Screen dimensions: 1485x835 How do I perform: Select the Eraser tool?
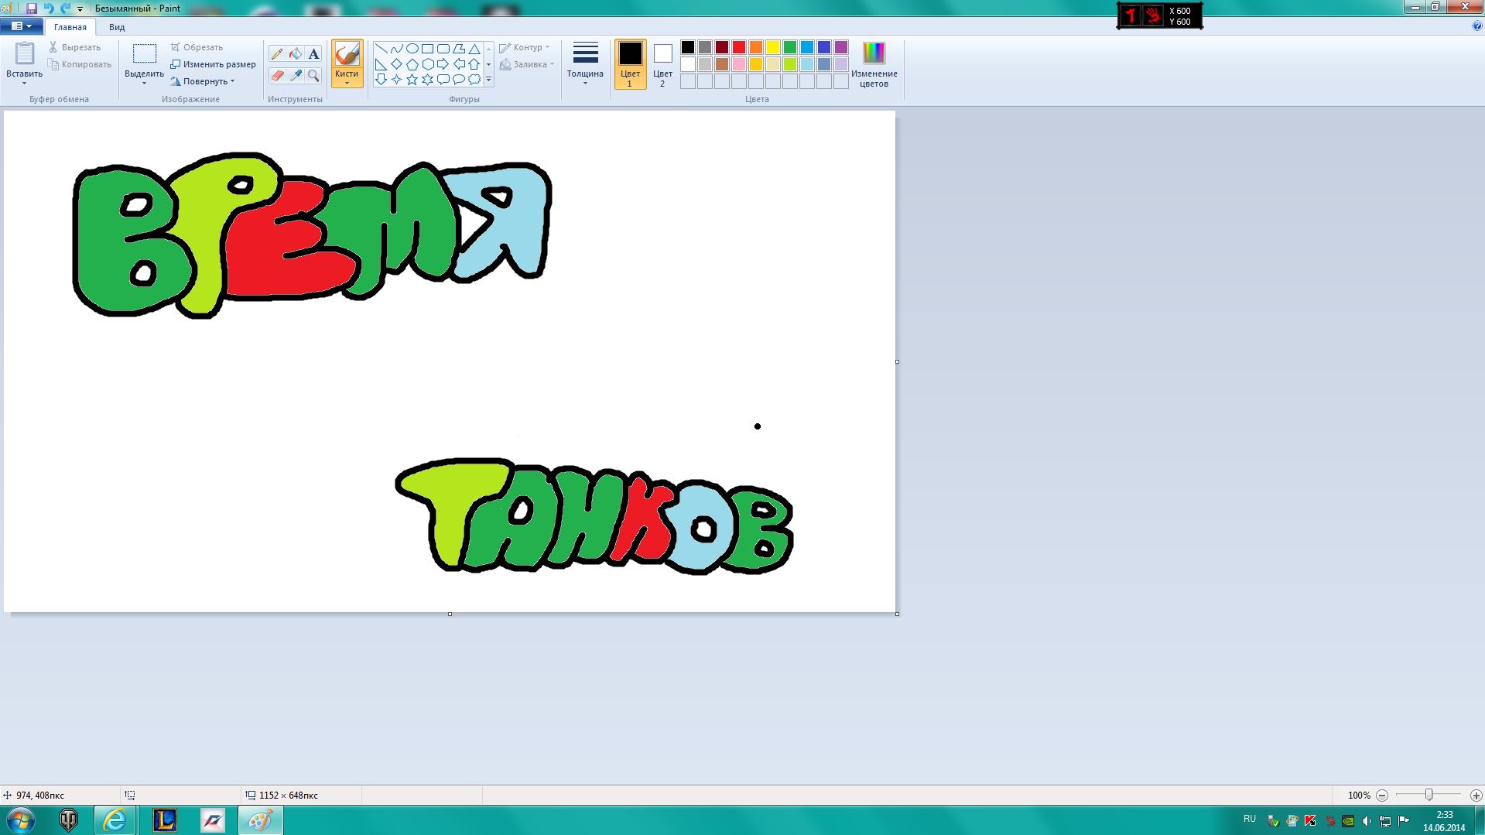277,75
